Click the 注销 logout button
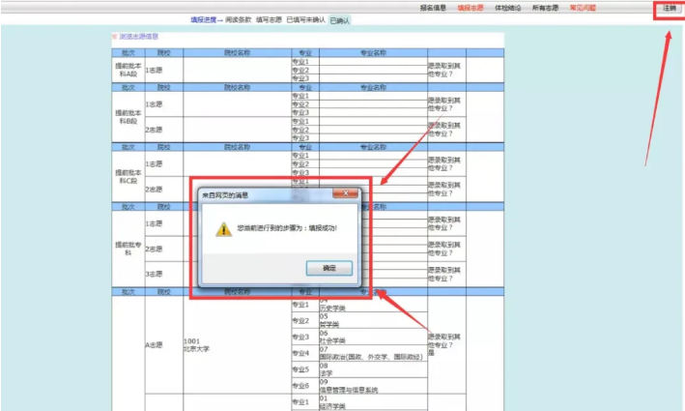 coord(670,9)
